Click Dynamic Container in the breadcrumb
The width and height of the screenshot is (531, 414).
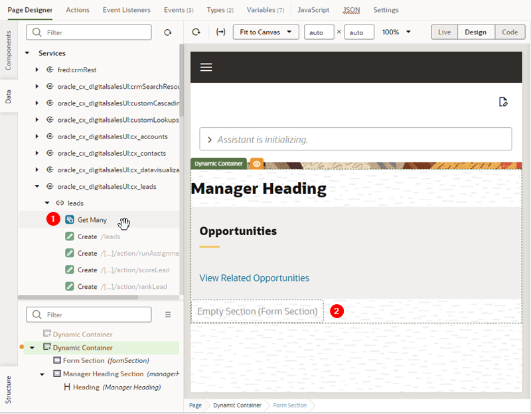click(238, 405)
